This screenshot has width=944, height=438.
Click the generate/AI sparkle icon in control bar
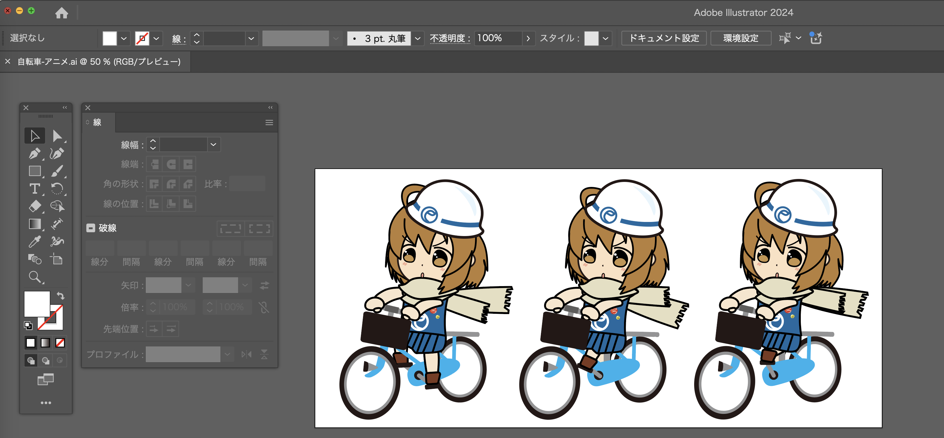click(816, 38)
